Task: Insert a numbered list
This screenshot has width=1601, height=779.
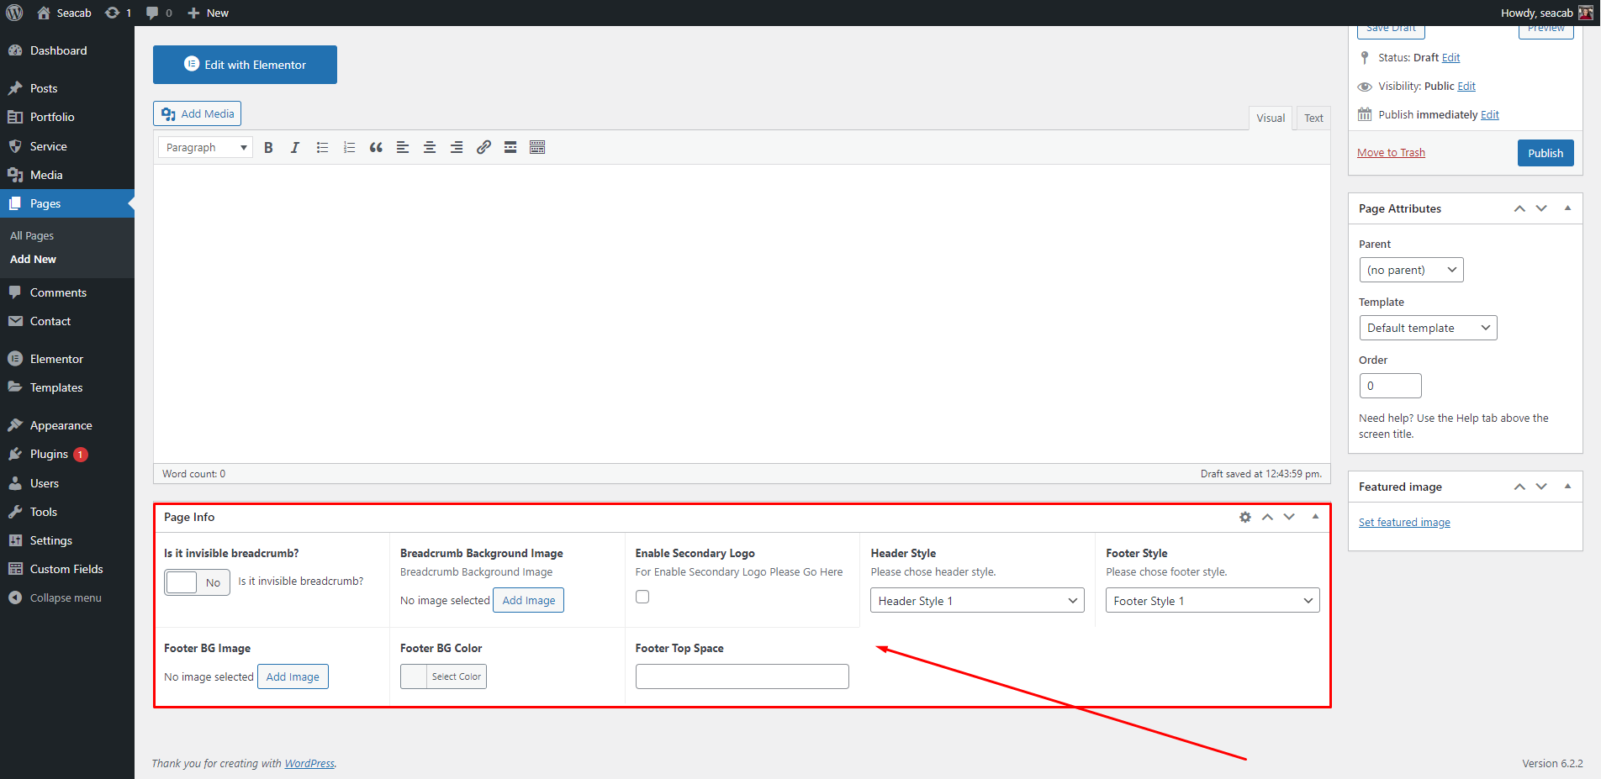Action: [349, 148]
